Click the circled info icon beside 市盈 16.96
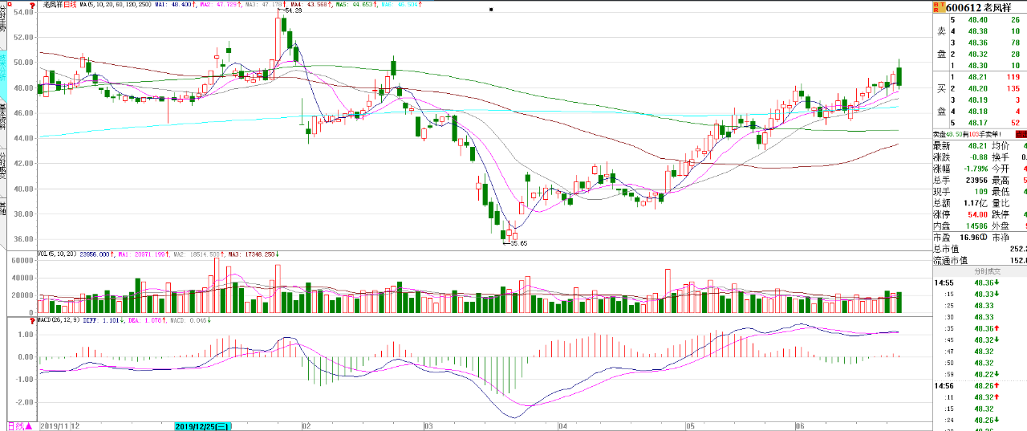Image resolution: width=1027 pixels, height=431 pixels. click(985, 238)
